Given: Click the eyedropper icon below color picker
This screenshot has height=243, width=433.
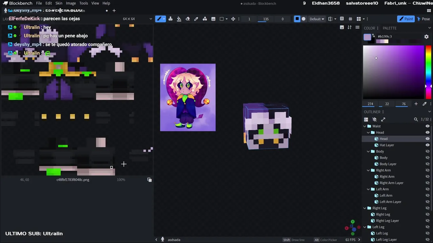Looking at the screenshot, I should coord(425,104).
